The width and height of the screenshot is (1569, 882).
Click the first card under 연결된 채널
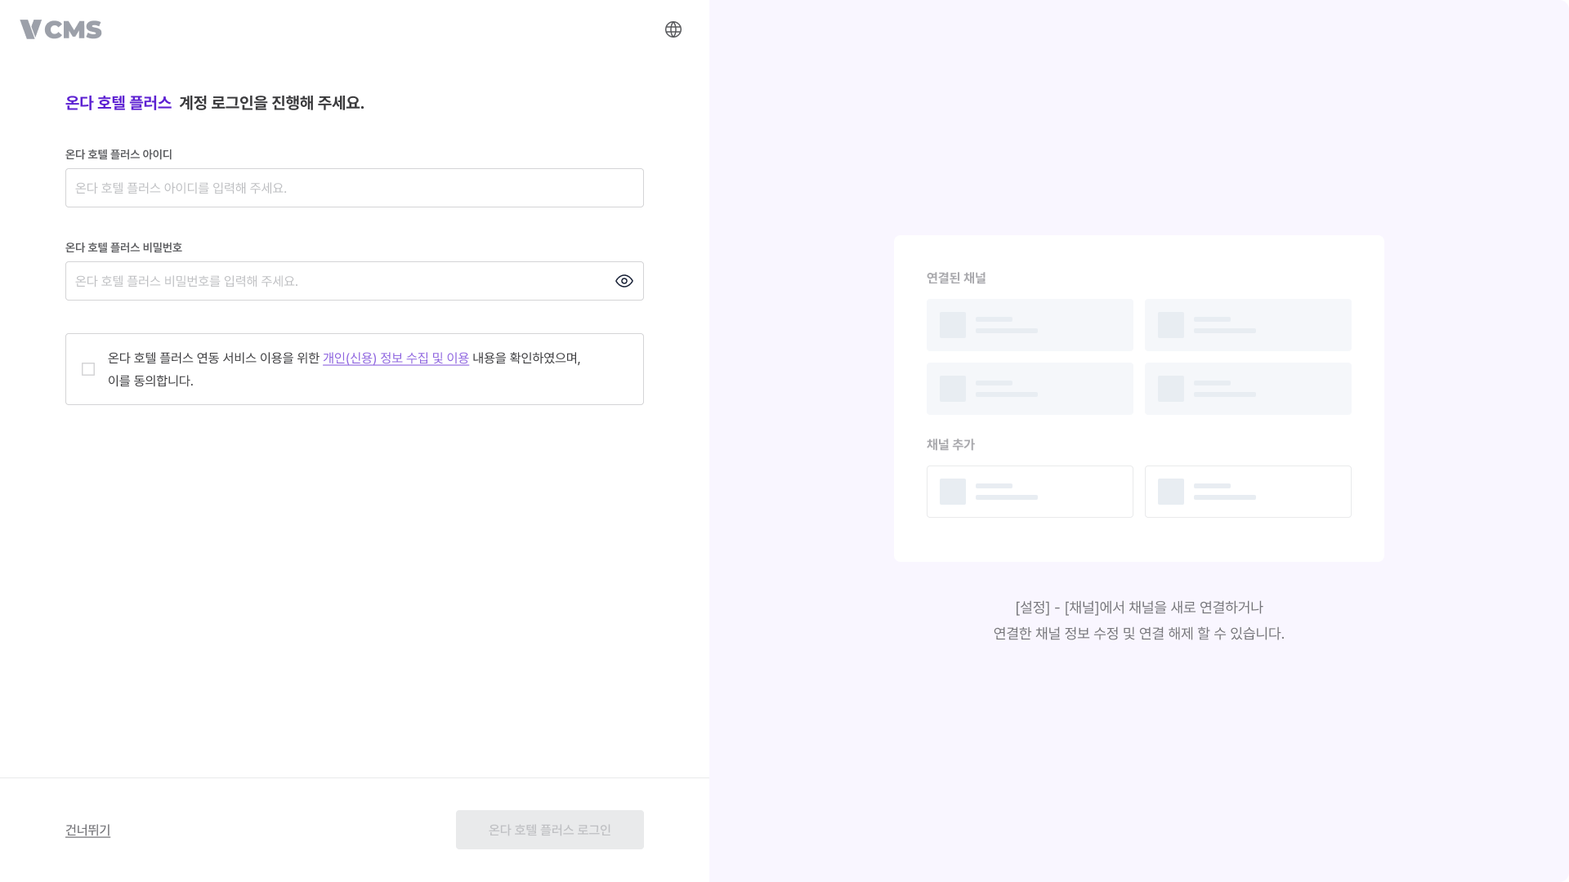coord(1030,324)
